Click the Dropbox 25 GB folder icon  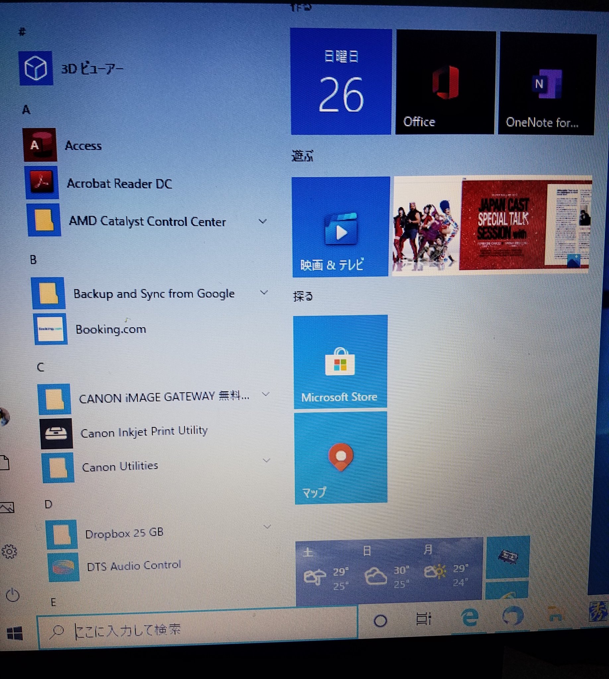pyautogui.click(x=62, y=534)
